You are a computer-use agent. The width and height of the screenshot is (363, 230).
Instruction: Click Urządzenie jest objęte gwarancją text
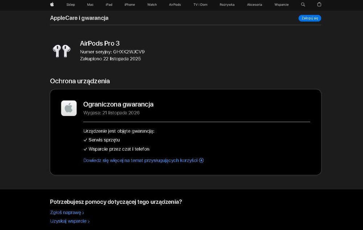pyautogui.click(x=119, y=131)
